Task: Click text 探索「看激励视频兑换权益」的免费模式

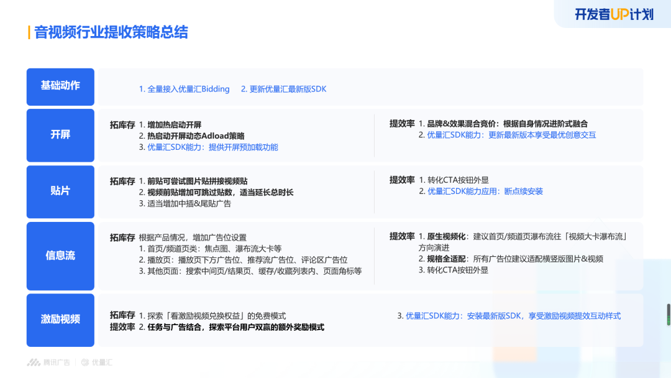Action: 217,316
